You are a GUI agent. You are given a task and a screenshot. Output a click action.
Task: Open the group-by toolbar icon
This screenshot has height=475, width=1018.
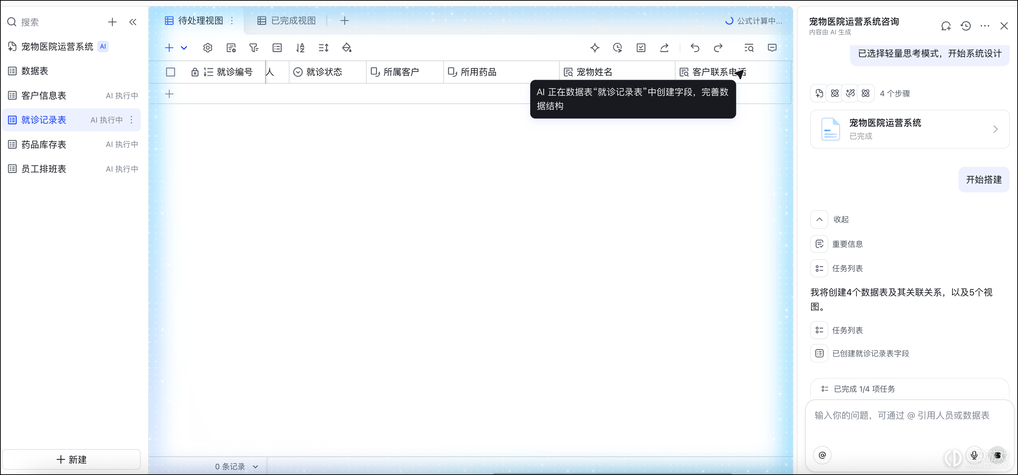click(x=277, y=48)
